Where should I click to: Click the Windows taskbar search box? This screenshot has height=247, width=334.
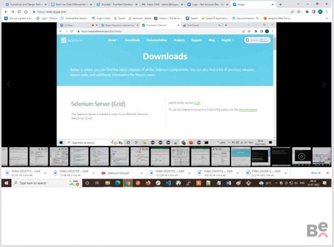(x=47, y=183)
